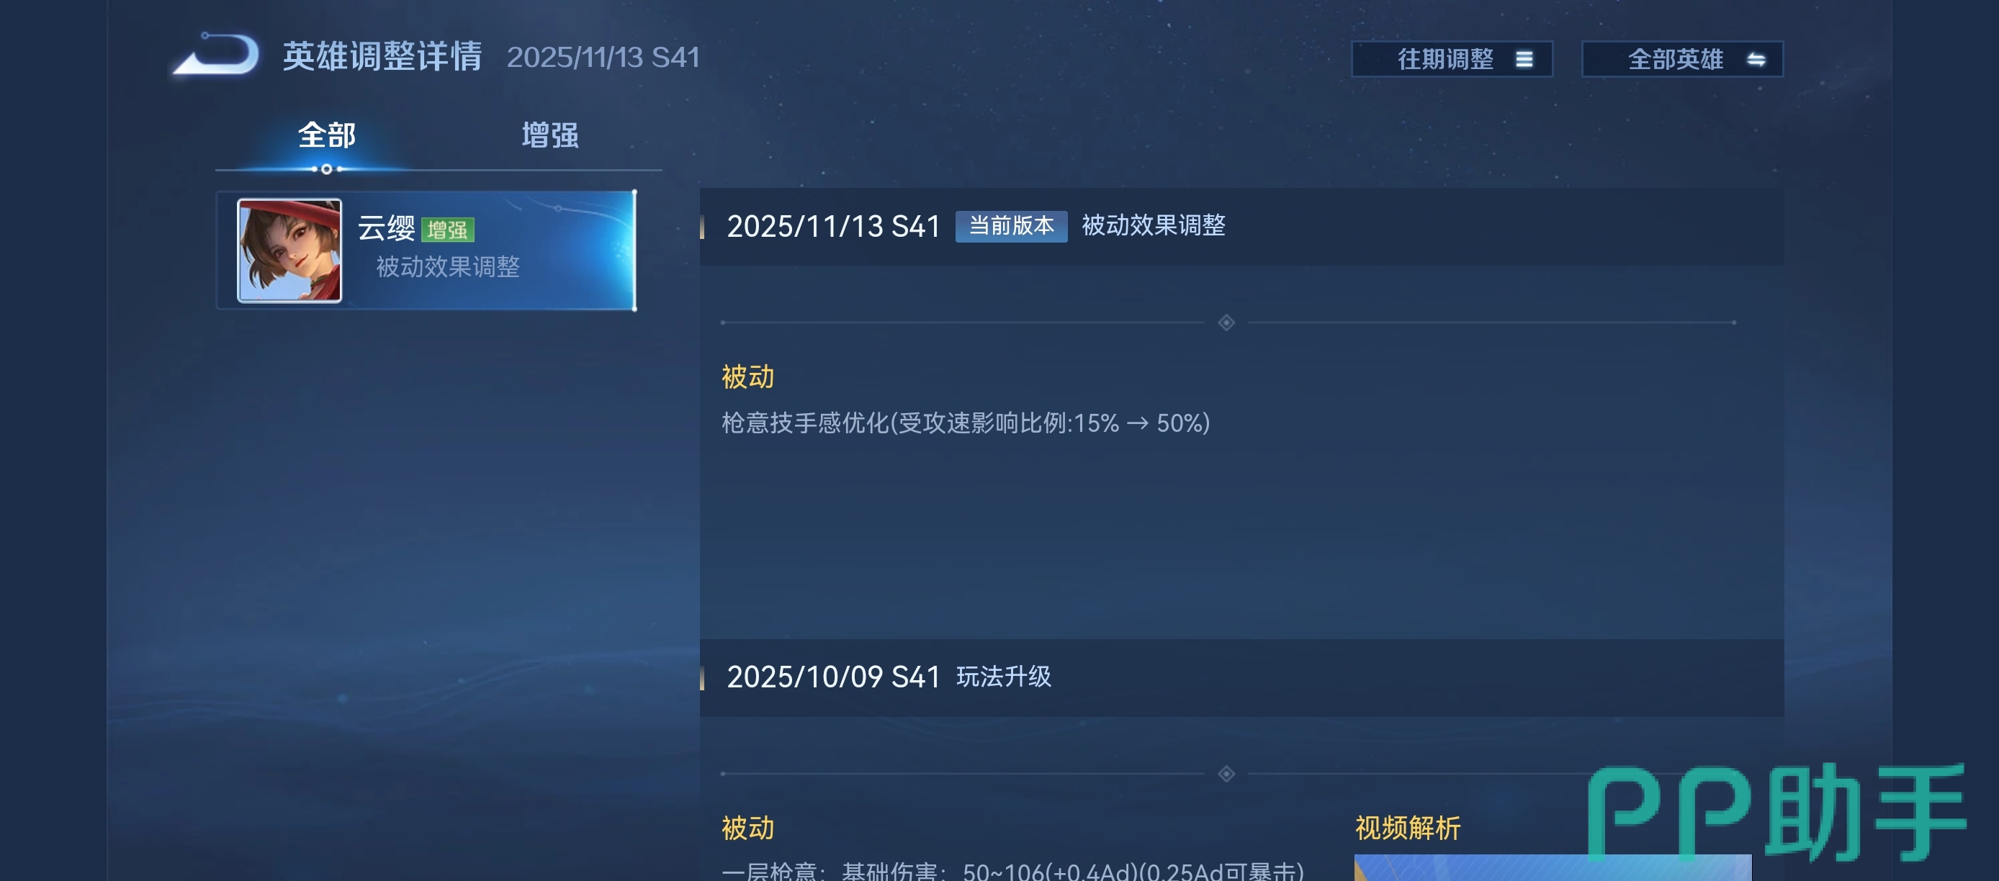Tap the green 增强 badge on 云缨
This screenshot has height=881, width=1999.
pyautogui.click(x=448, y=230)
